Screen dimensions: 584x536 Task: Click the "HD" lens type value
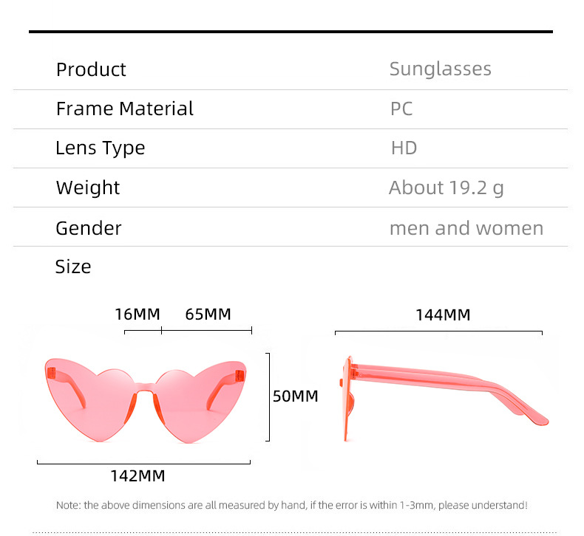pyautogui.click(x=404, y=148)
